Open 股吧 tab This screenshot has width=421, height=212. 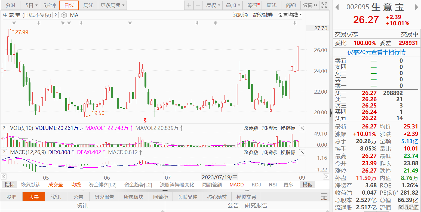click(x=11, y=197)
